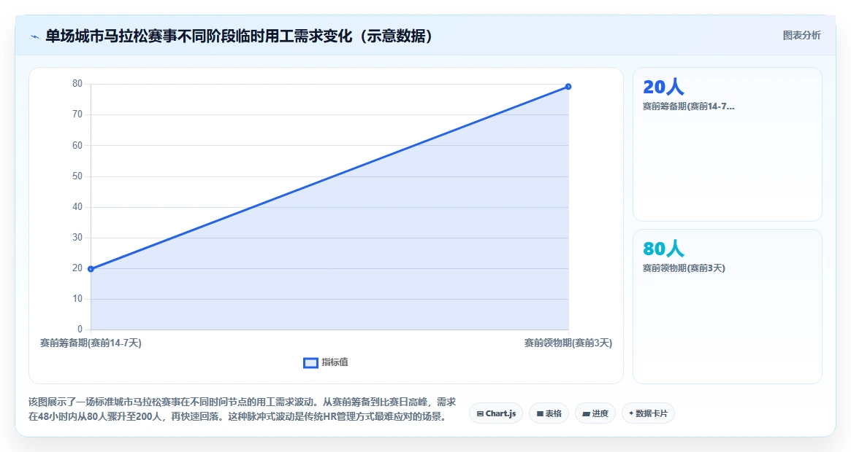The height and width of the screenshot is (452, 851).
Task: Select the 数据卡片 tag button
Action: [x=648, y=413]
